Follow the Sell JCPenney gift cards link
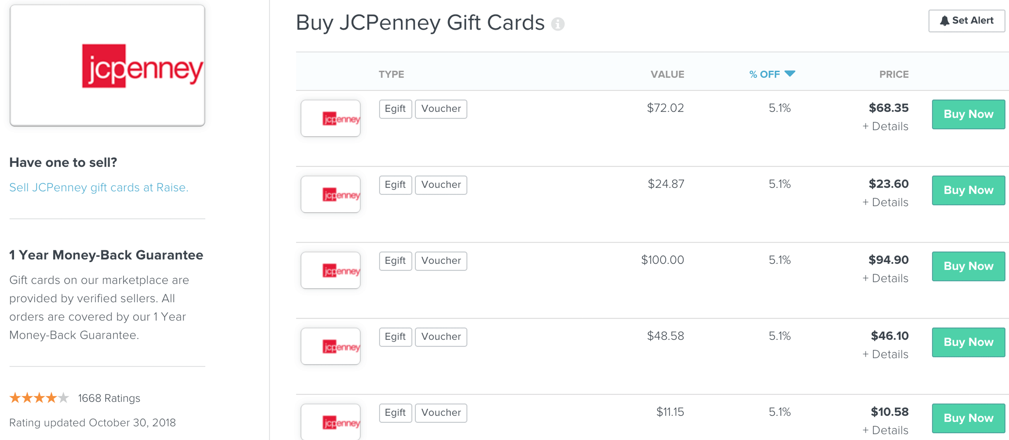 click(x=99, y=187)
